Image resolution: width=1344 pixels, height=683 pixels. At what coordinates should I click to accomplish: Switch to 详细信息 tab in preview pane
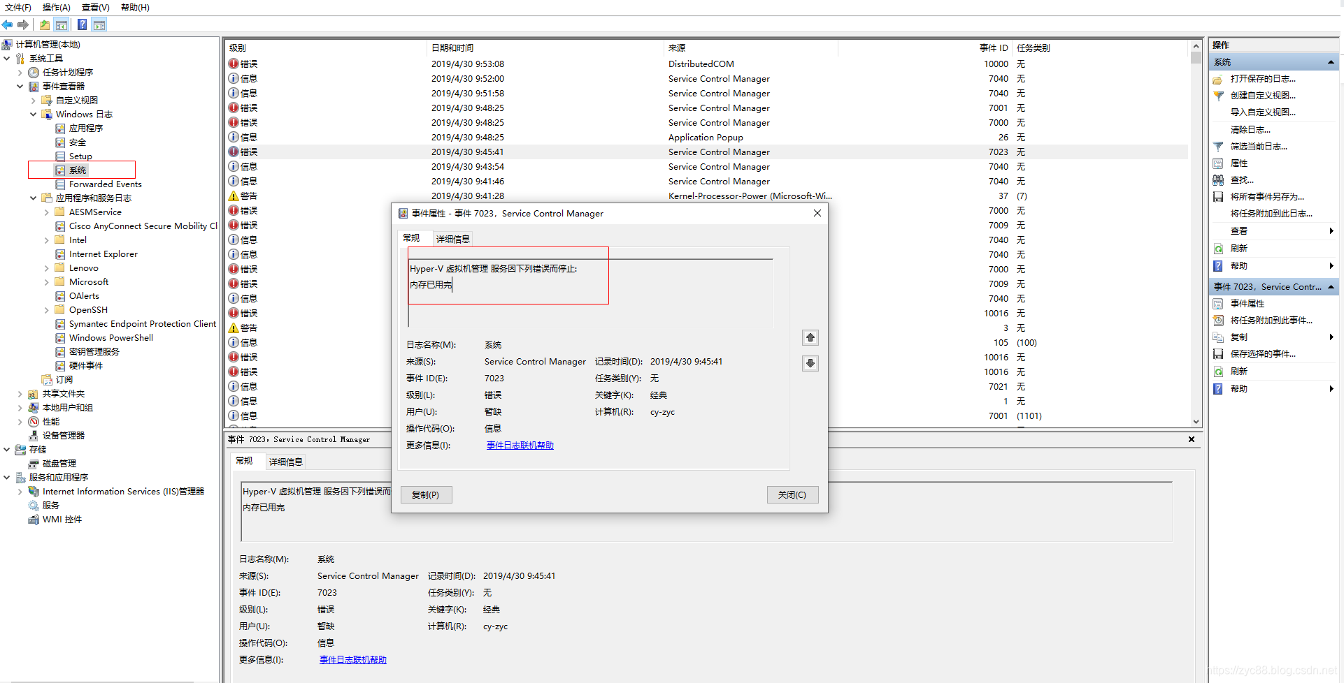click(286, 462)
